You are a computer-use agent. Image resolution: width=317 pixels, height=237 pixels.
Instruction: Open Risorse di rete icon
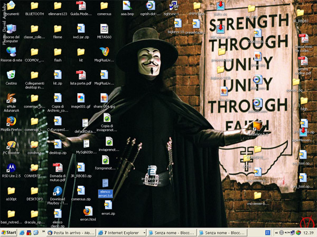[x=11, y=52]
